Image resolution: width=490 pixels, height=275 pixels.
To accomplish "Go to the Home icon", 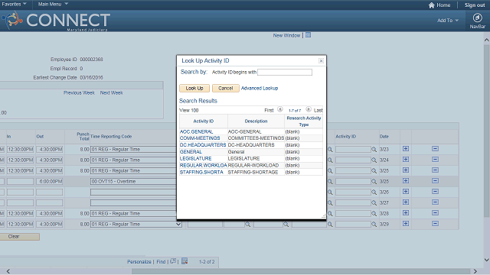I will point(432,5).
